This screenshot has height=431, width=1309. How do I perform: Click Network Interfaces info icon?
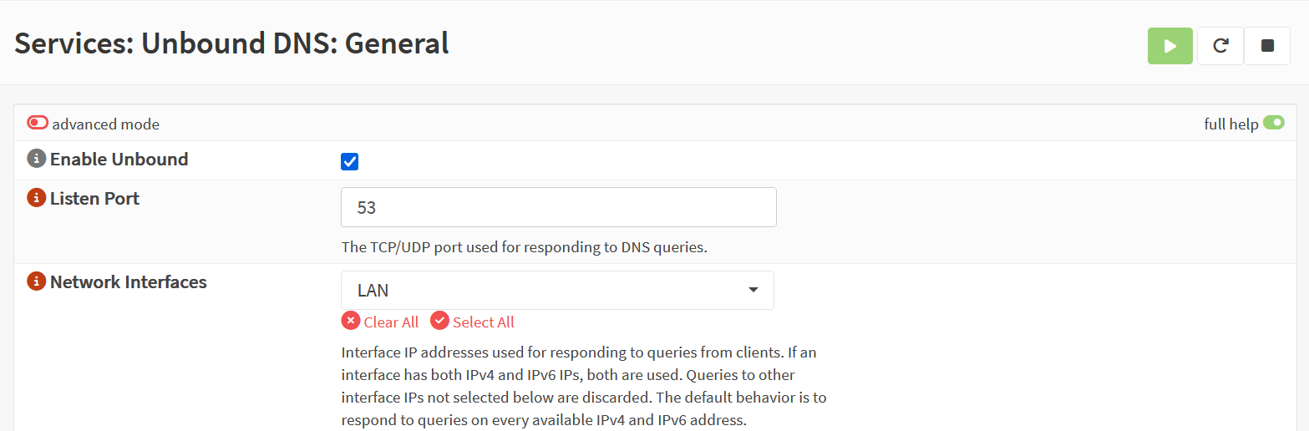tap(36, 281)
